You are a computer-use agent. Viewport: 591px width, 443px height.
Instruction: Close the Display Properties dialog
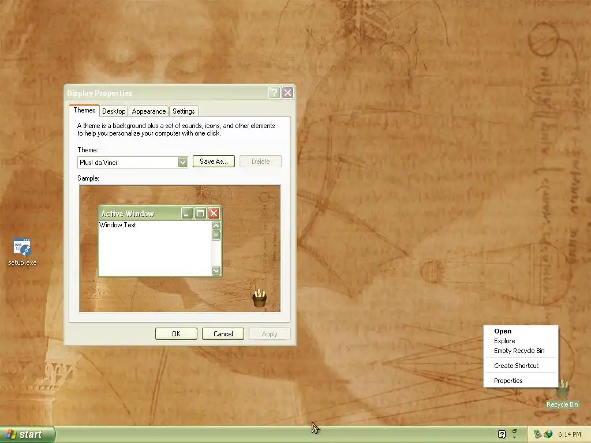[x=287, y=93]
